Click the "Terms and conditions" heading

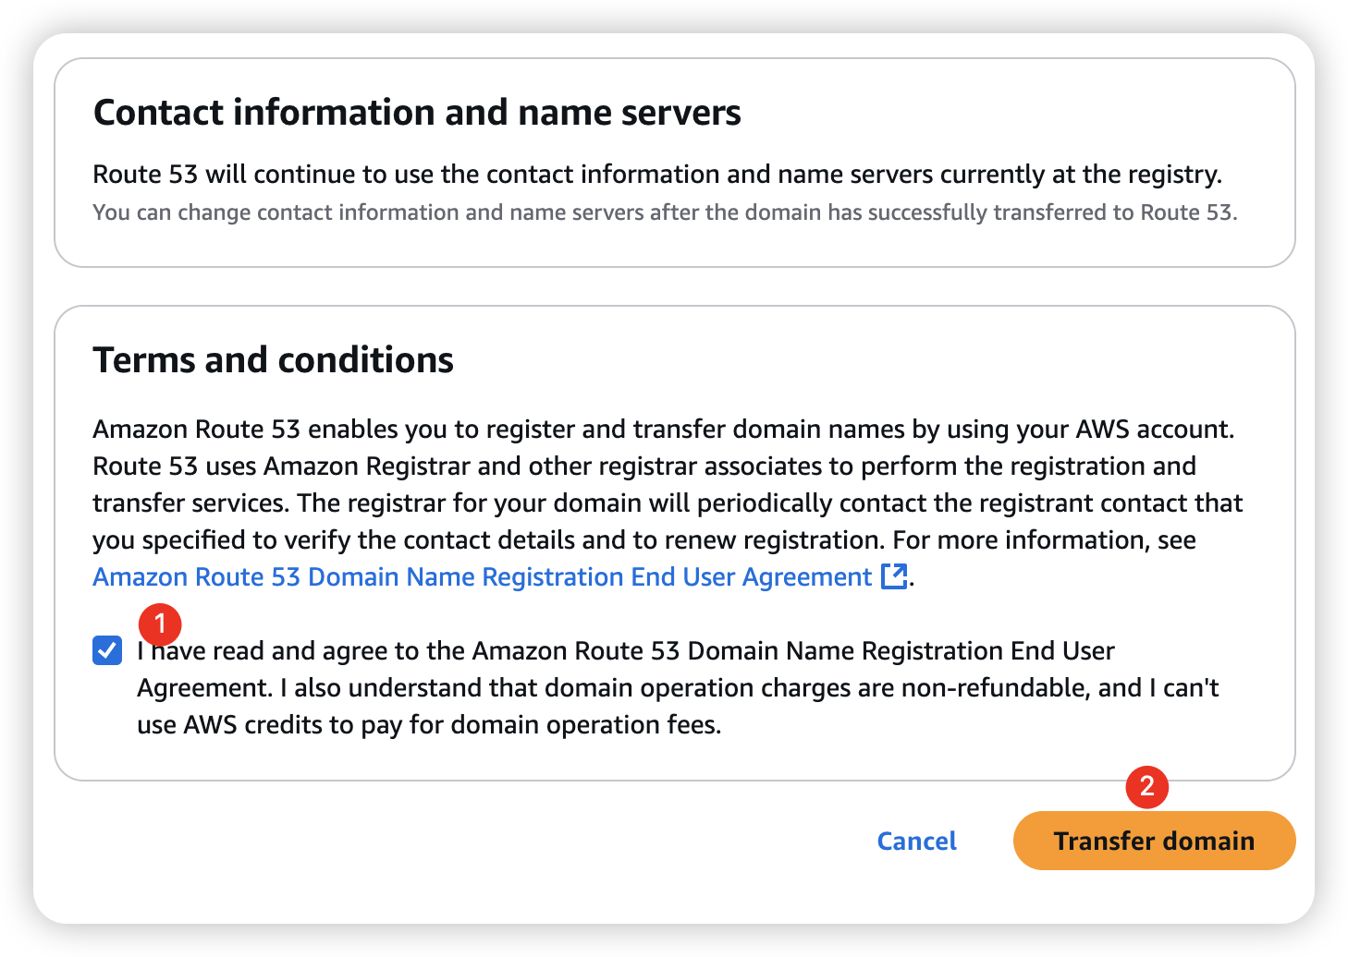(x=273, y=360)
